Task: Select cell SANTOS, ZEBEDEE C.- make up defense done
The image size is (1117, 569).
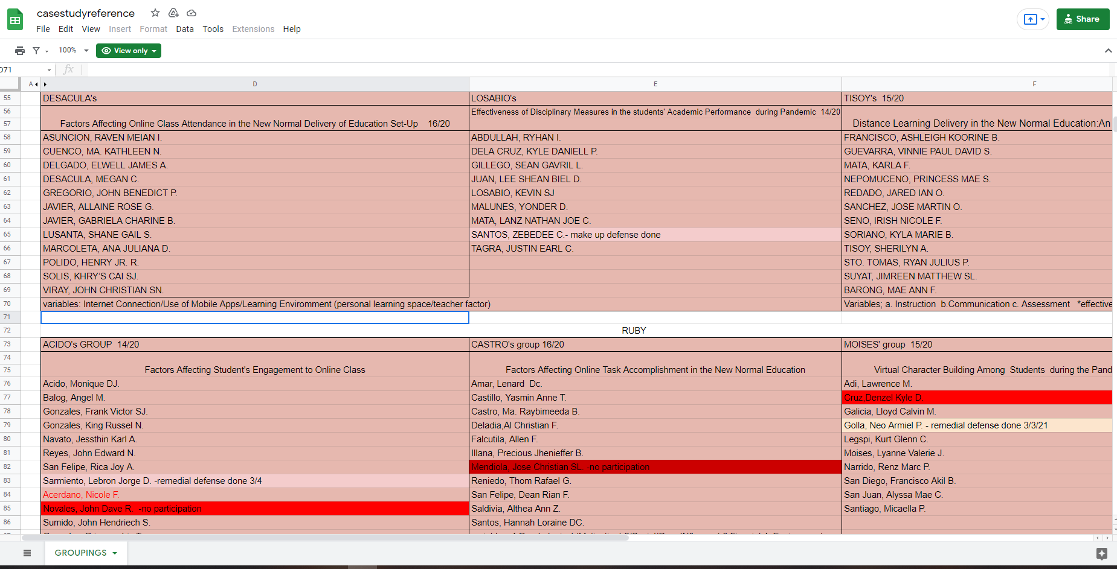Action: point(655,235)
